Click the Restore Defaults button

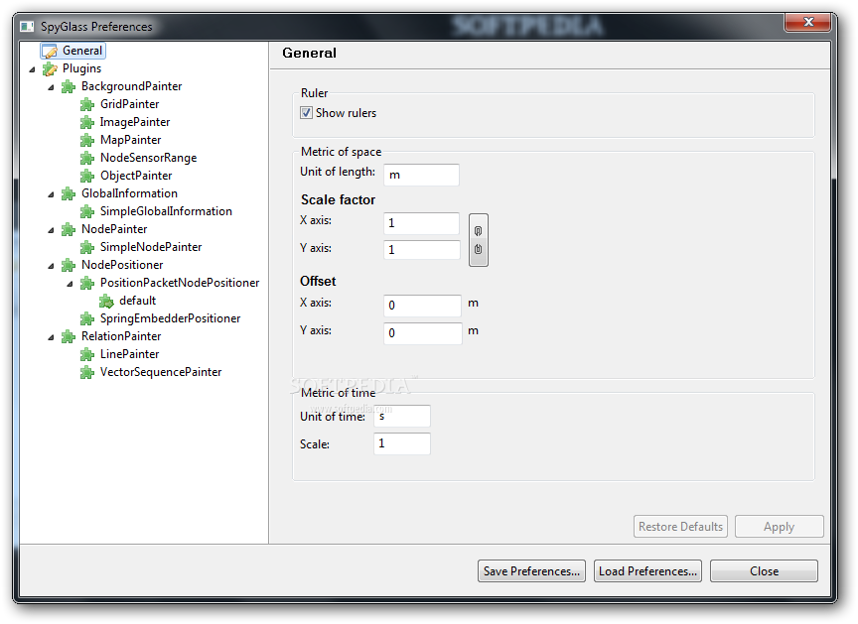point(680,527)
